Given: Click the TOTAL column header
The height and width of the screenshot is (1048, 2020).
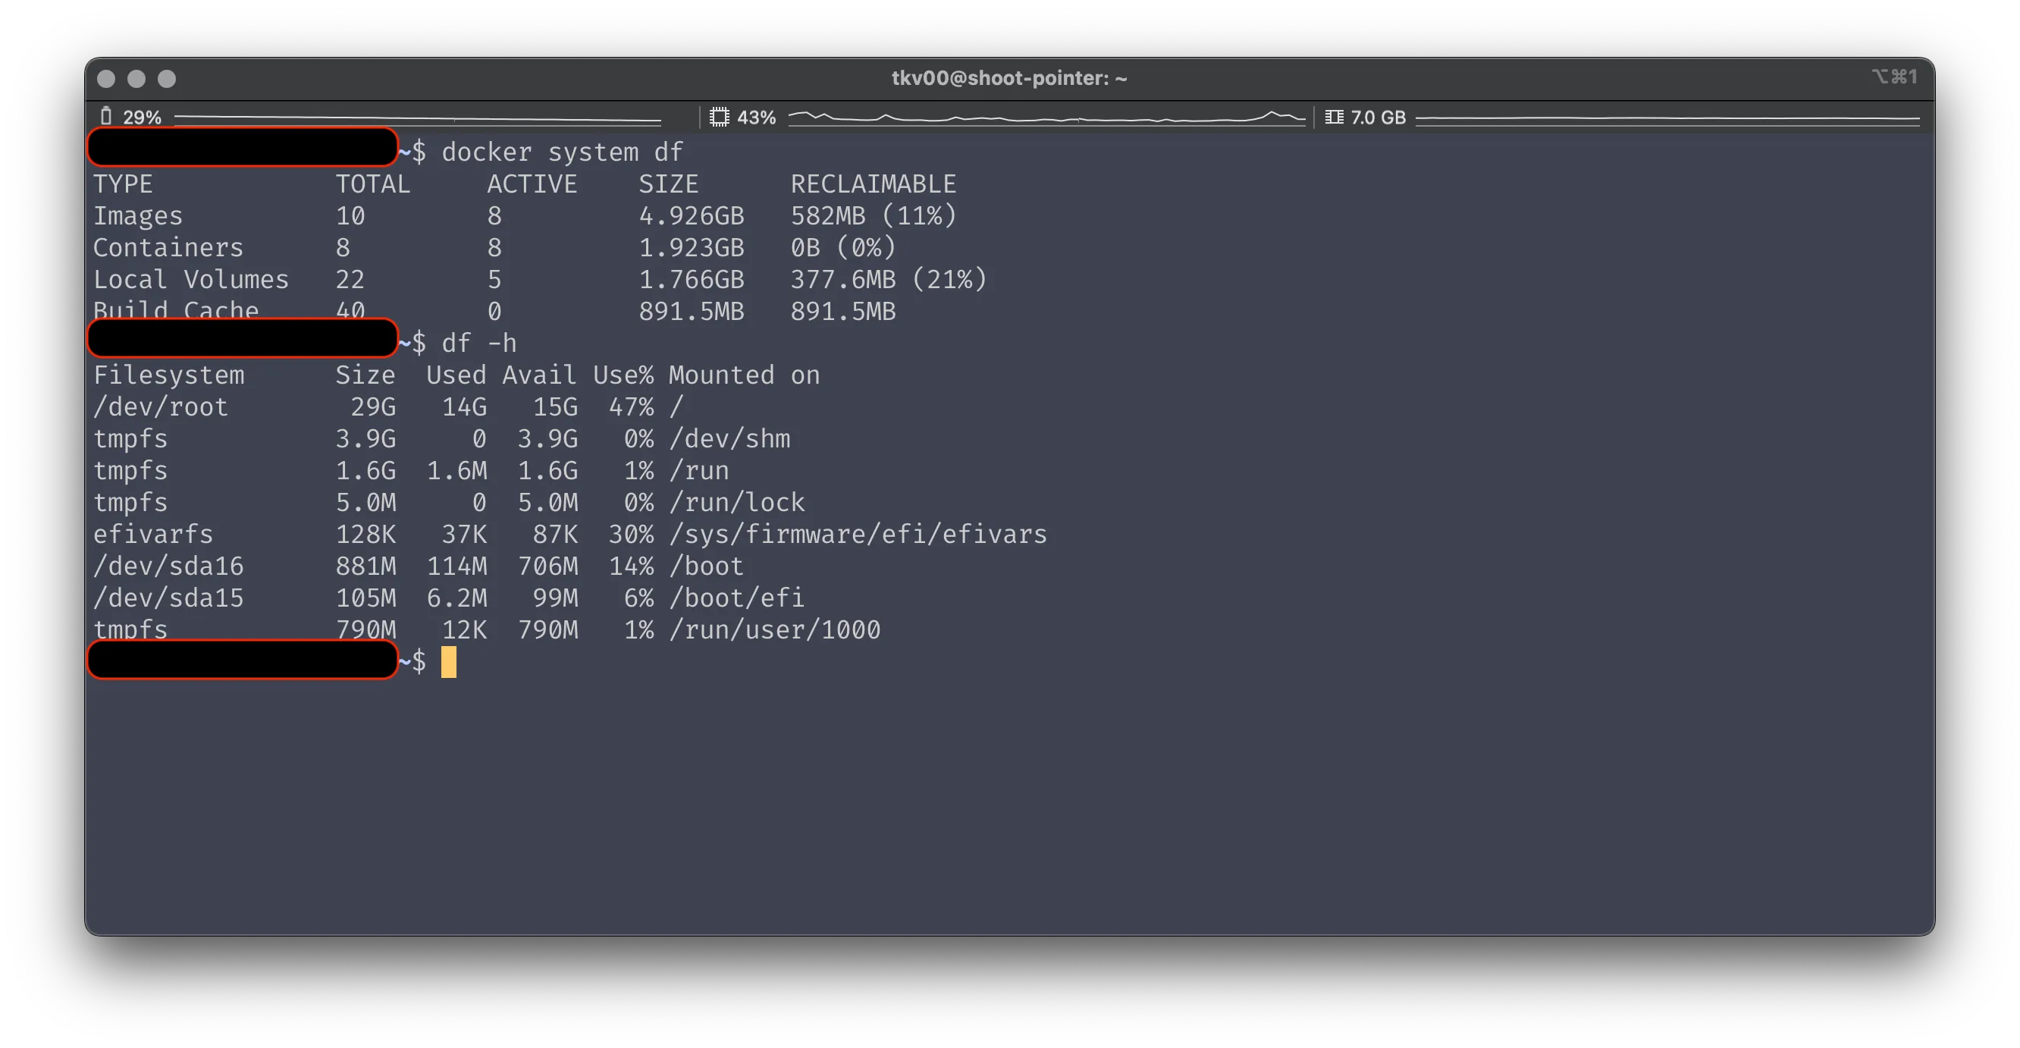Looking at the screenshot, I should click(x=372, y=184).
